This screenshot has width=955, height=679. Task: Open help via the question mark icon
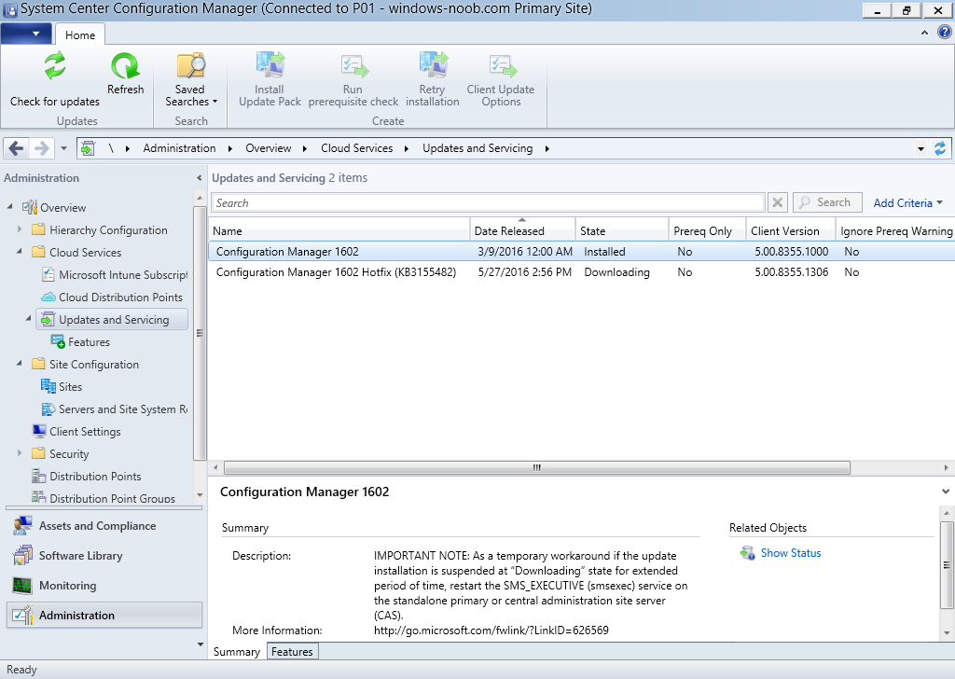(x=944, y=32)
